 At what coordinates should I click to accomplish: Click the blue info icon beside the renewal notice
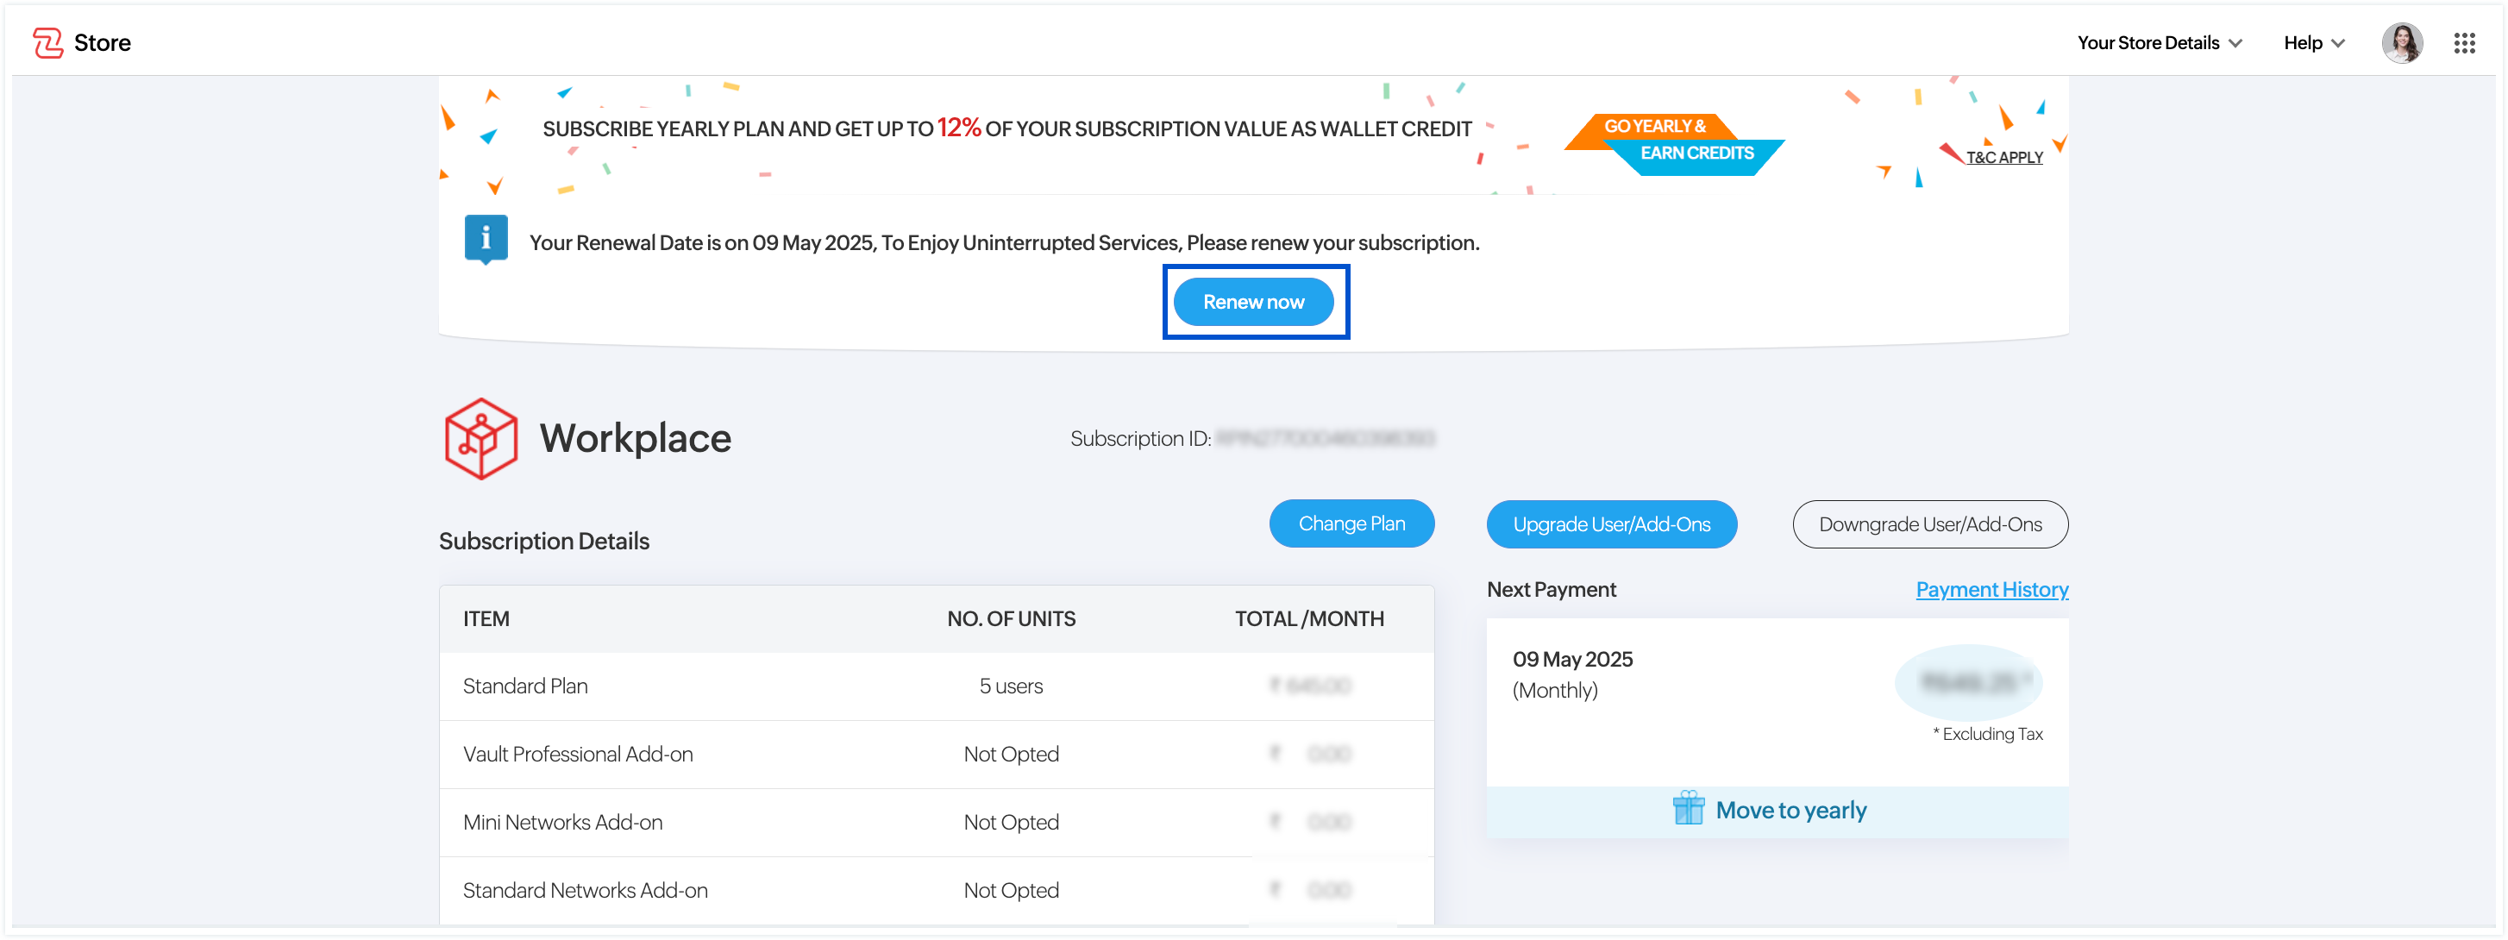486,238
